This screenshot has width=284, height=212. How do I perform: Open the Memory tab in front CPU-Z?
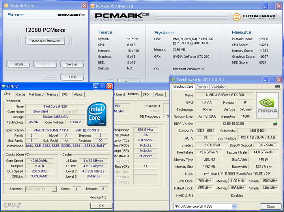click(52, 94)
